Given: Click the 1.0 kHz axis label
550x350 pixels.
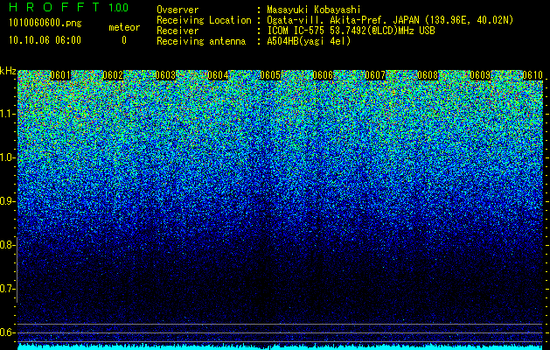Looking at the screenshot, I should [x=7, y=158].
